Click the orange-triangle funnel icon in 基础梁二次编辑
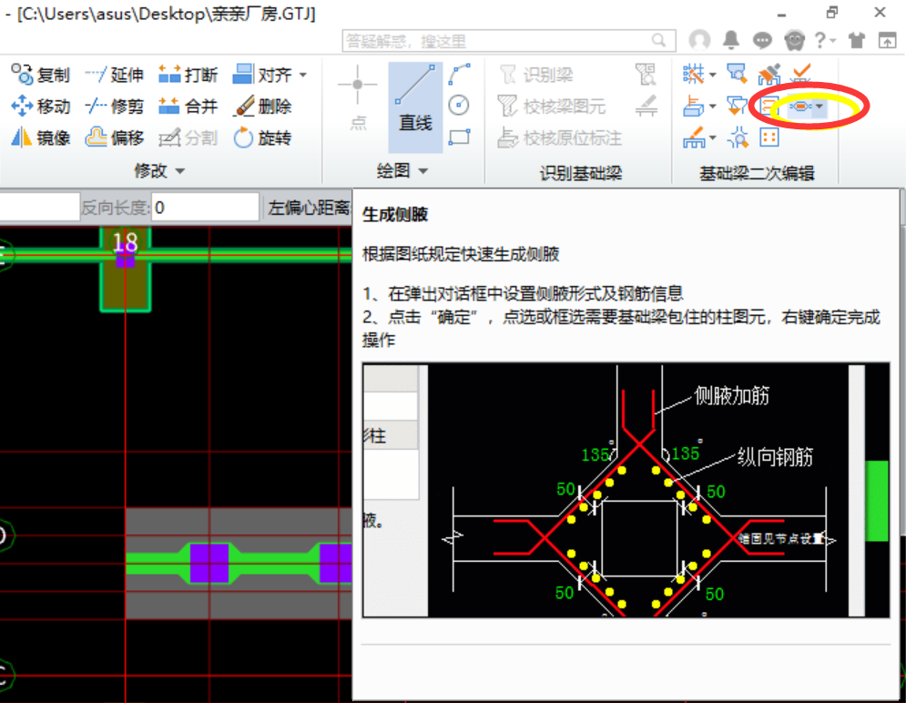This screenshot has width=906, height=703. point(736,107)
